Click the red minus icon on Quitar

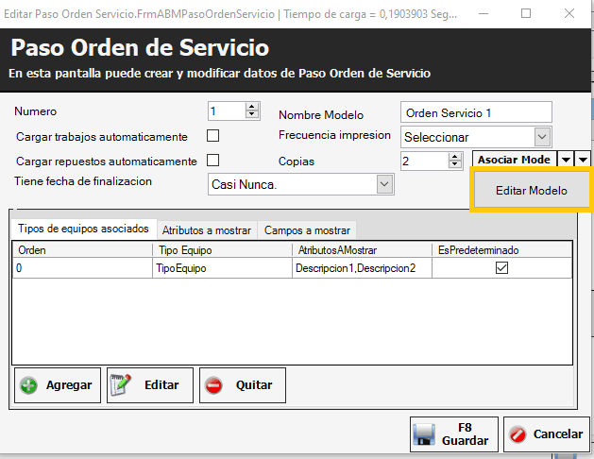coord(213,385)
